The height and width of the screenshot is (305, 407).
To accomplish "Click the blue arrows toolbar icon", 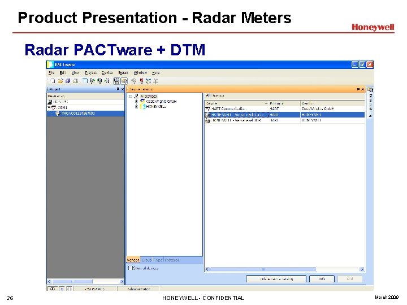I will click(x=148, y=81).
